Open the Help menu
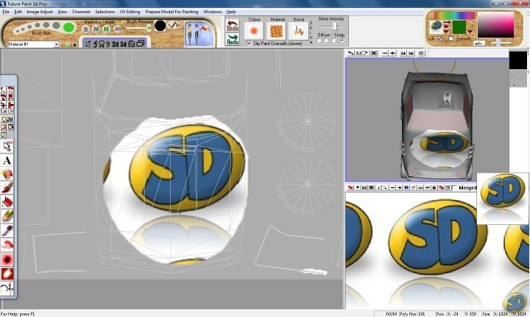 click(x=231, y=12)
